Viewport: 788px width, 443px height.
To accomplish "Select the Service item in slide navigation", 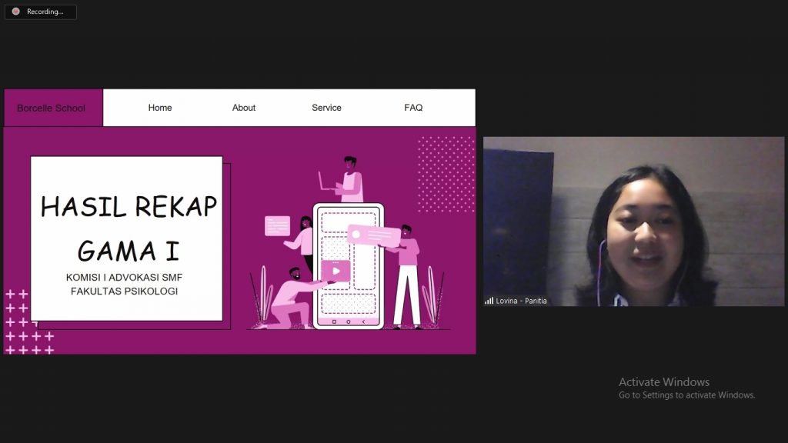I will (x=326, y=108).
